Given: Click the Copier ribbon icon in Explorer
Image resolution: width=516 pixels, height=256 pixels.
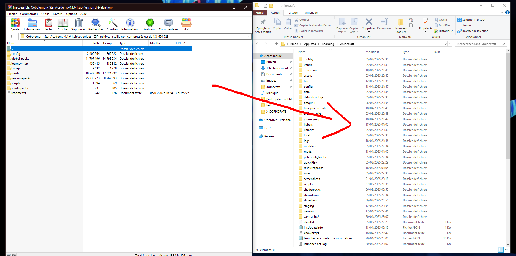Looking at the screenshot, I should [x=277, y=24].
